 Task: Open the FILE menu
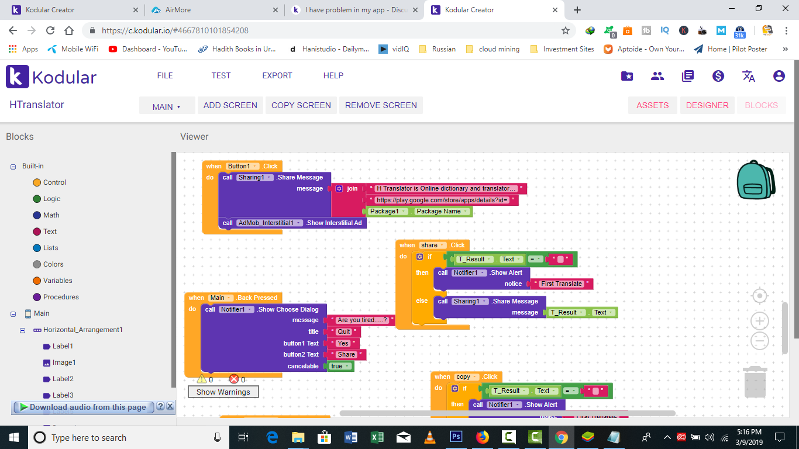click(x=165, y=75)
